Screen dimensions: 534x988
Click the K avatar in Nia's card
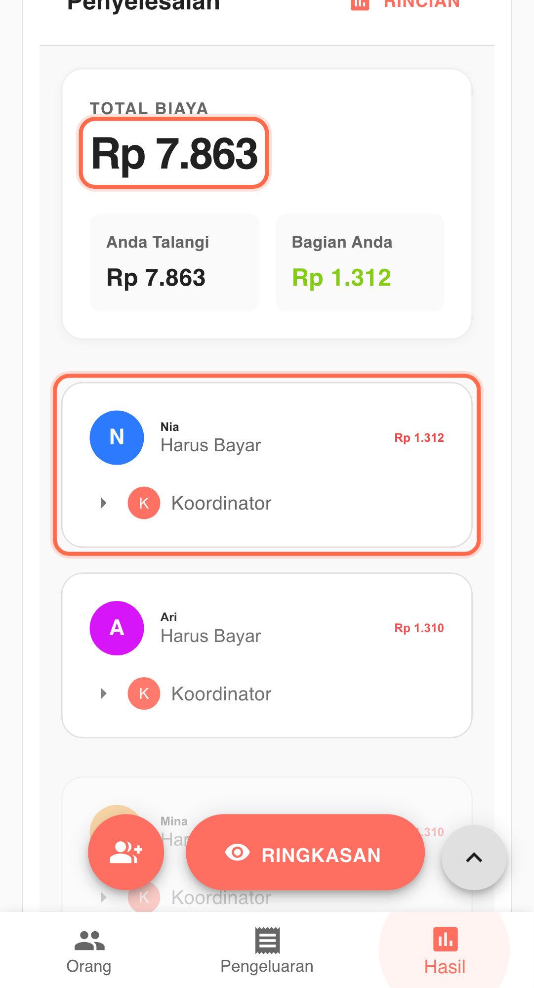[144, 503]
